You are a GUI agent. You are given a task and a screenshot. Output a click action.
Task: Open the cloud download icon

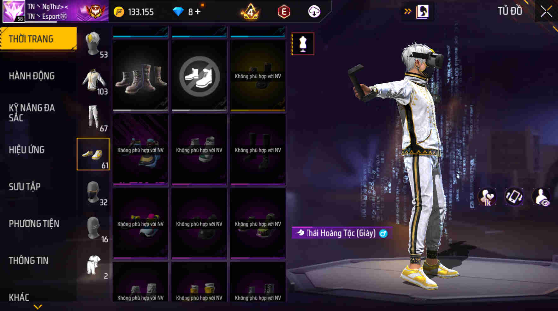[314, 12]
